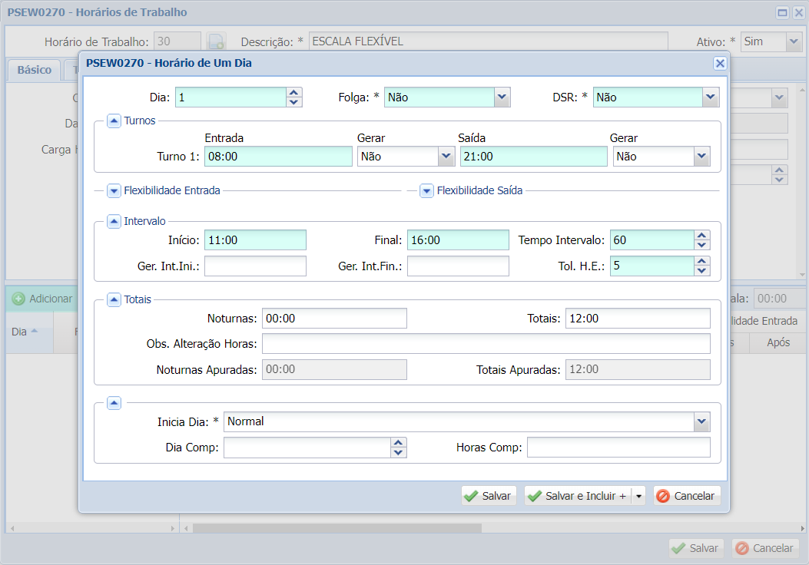Cancel the Horário de Um Dia dialog
Screen dimensions: 809x565
[x=686, y=496]
